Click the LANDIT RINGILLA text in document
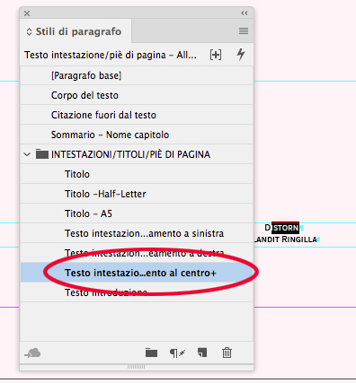 pyautogui.click(x=286, y=239)
